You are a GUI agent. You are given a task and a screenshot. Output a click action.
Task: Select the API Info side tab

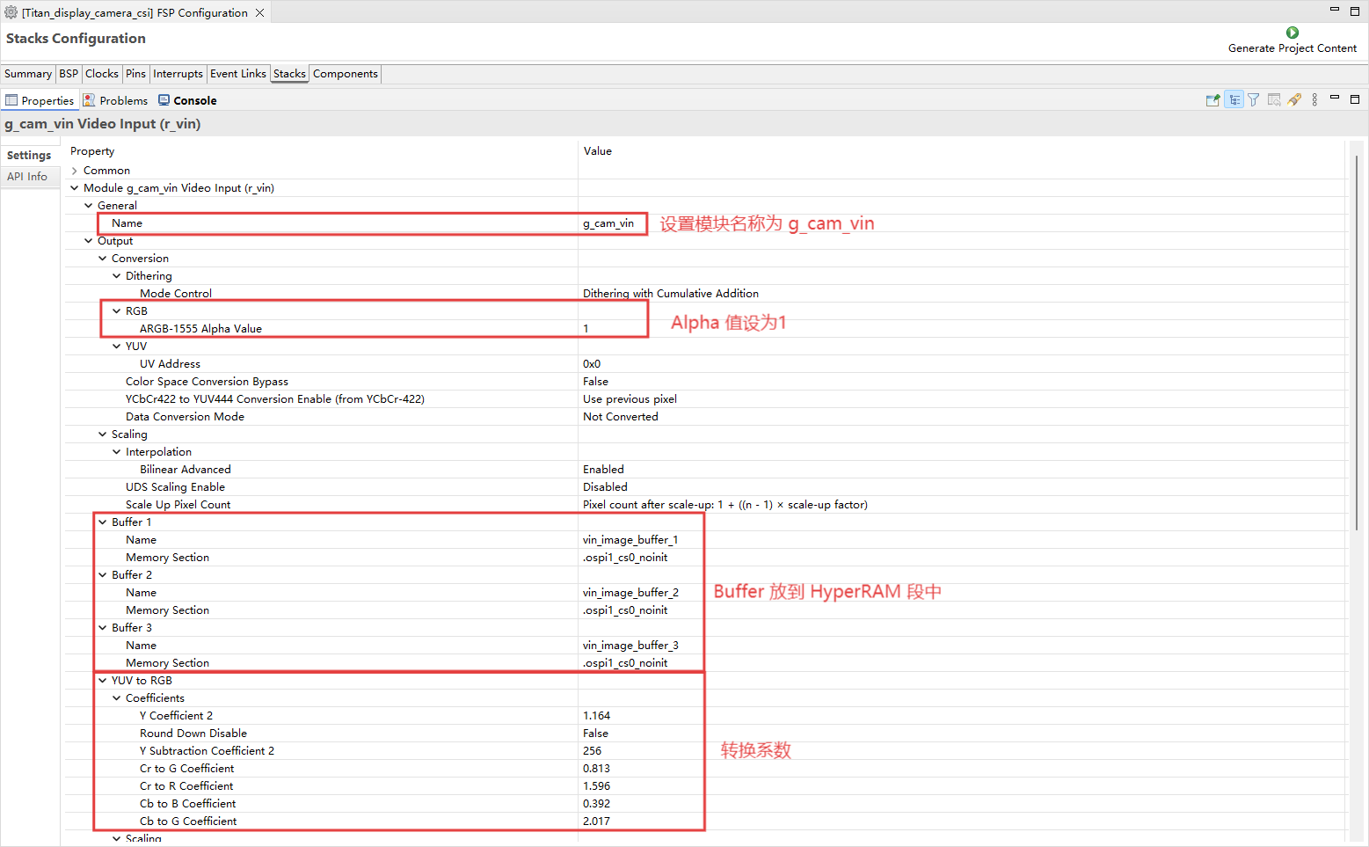(27, 177)
